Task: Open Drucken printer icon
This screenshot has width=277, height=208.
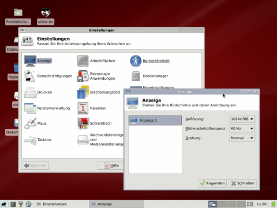Action: 30,92
